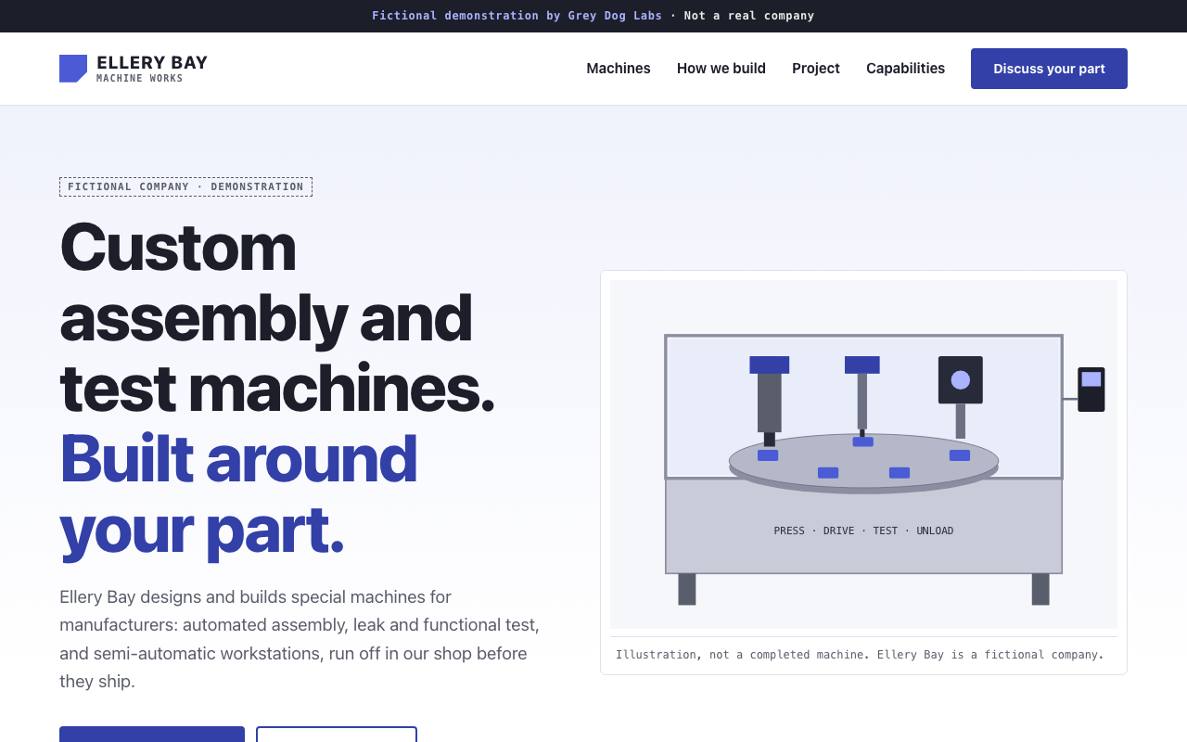Navigate to Capabilities

coord(905,69)
